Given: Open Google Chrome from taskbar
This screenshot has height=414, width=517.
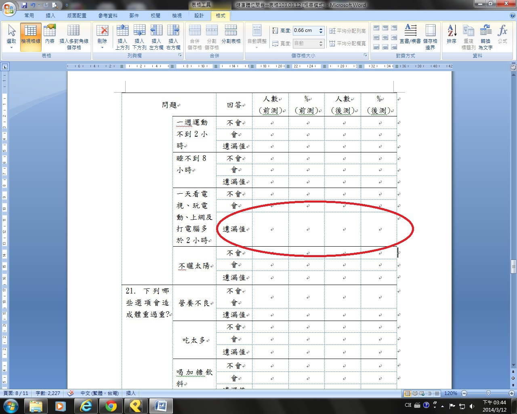Looking at the screenshot, I should click(111, 406).
